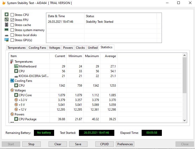Click the Maximum column header

point(92,56)
